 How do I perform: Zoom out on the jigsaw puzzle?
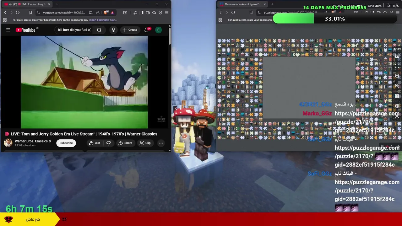397,86
